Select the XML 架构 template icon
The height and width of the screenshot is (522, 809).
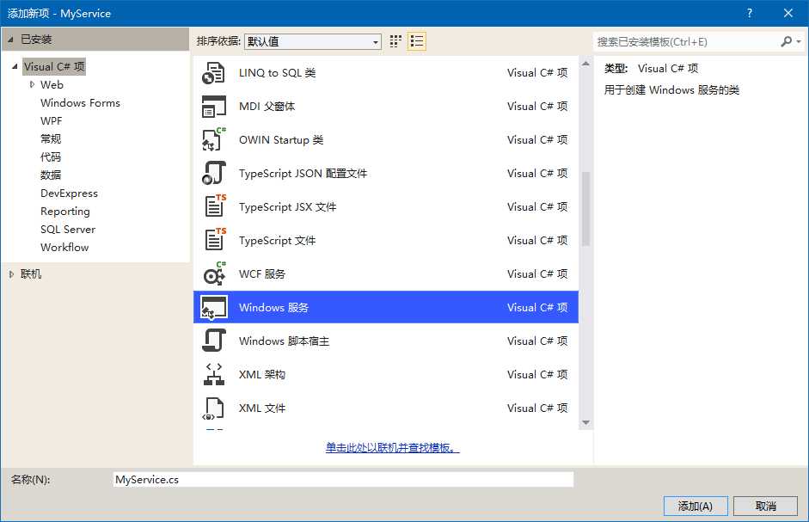coord(213,374)
